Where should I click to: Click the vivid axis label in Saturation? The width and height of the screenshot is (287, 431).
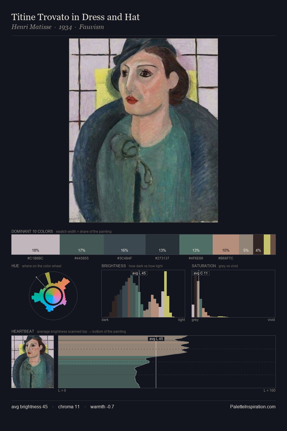tap(271, 320)
